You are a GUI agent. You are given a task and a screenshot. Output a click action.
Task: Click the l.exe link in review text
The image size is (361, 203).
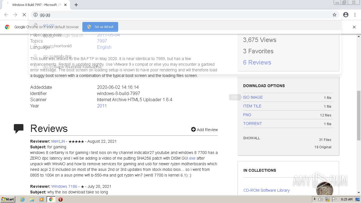(x=191, y=158)
